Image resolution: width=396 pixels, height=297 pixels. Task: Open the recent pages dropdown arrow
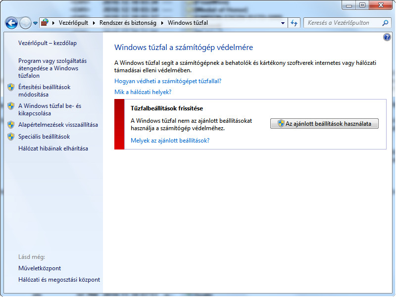coord(35,23)
